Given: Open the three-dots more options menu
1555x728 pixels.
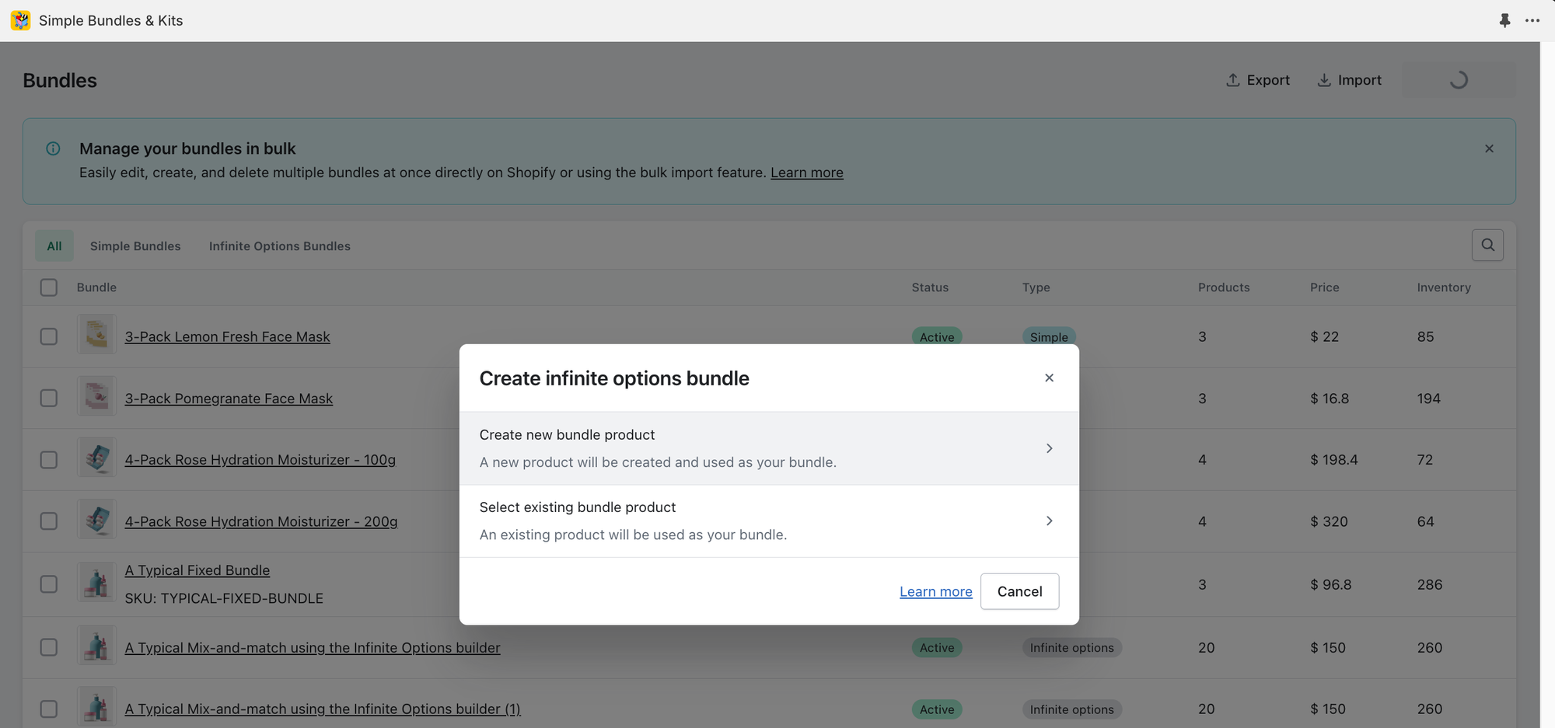Looking at the screenshot, I should 1532,21.
